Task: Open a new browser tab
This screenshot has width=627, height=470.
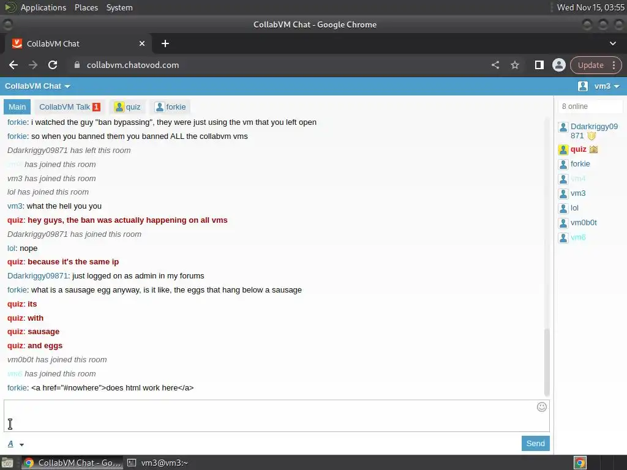Action: coord(165,43)
